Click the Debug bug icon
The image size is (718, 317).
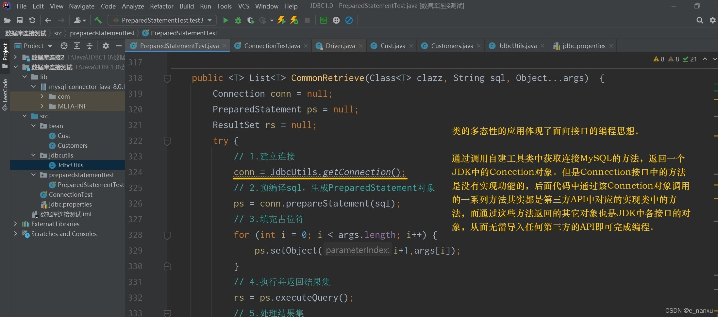[238, 20]
